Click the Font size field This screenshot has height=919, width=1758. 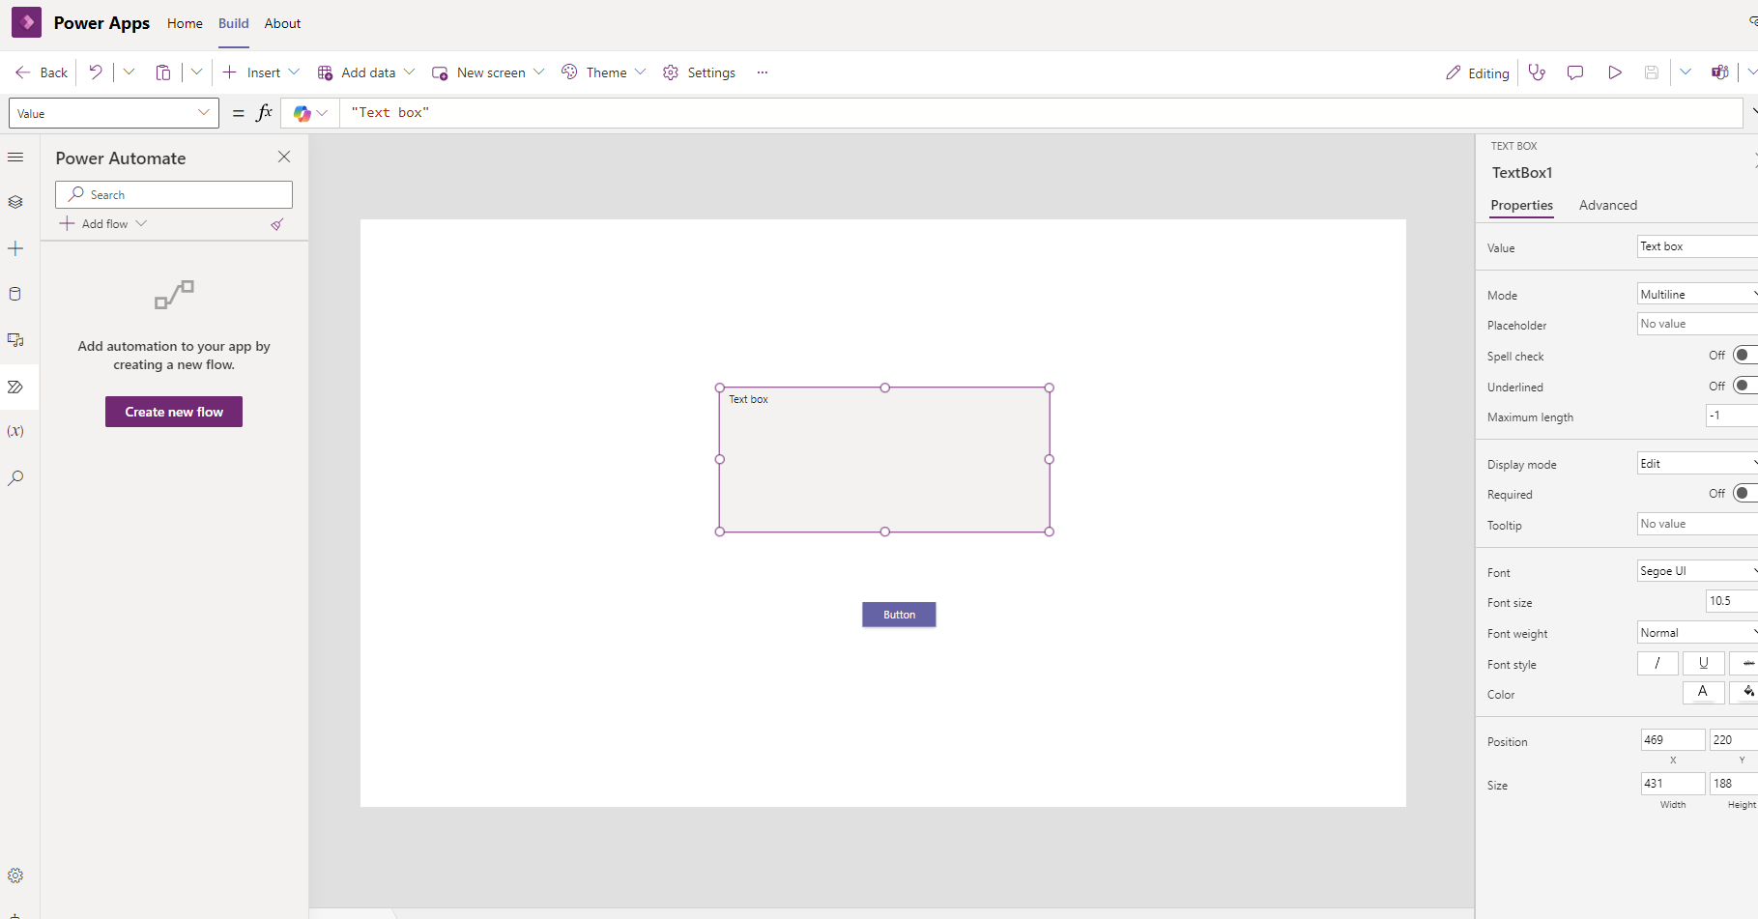[1732, 601]
